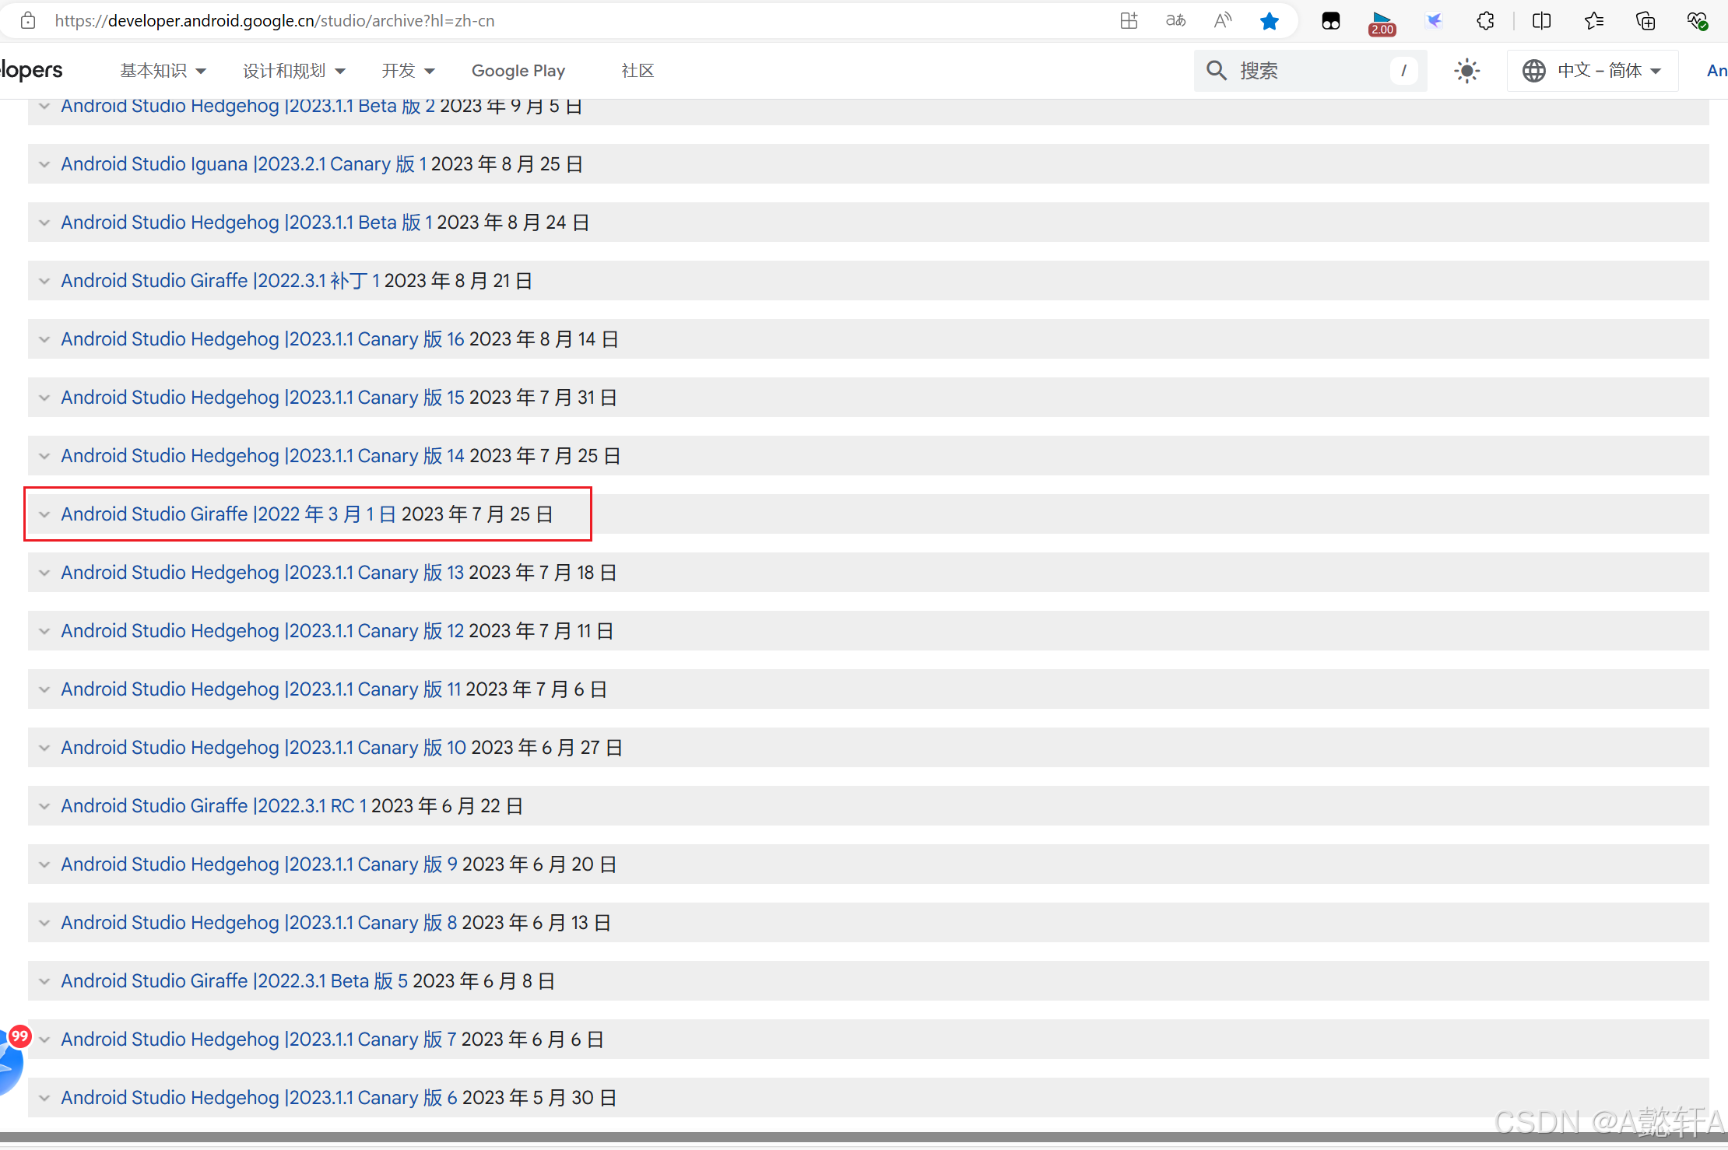Click into the 搜索 search field
Image resolution: width=1728 pixels, height=1150 pixels.
point(1311,71)
